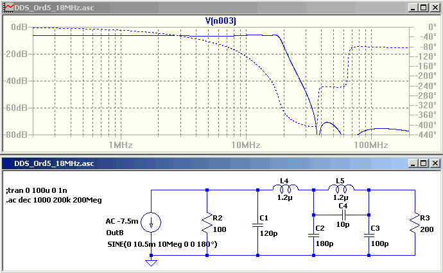
Task: Click the schematic window title icon
Action: pos(8,163)
